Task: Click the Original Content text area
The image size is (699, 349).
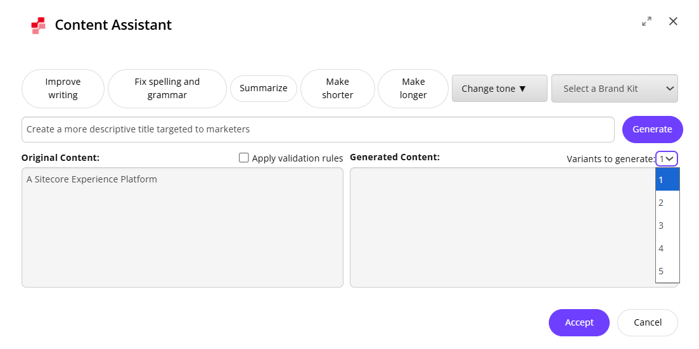Action: pos(183,227)
